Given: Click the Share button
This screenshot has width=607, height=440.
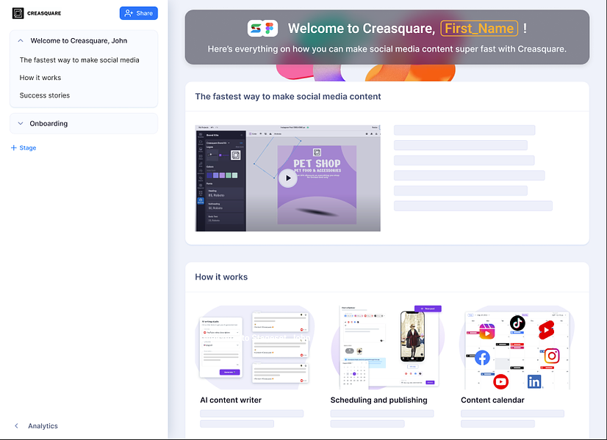Looking at the screenshot, I should pos(139,13).
